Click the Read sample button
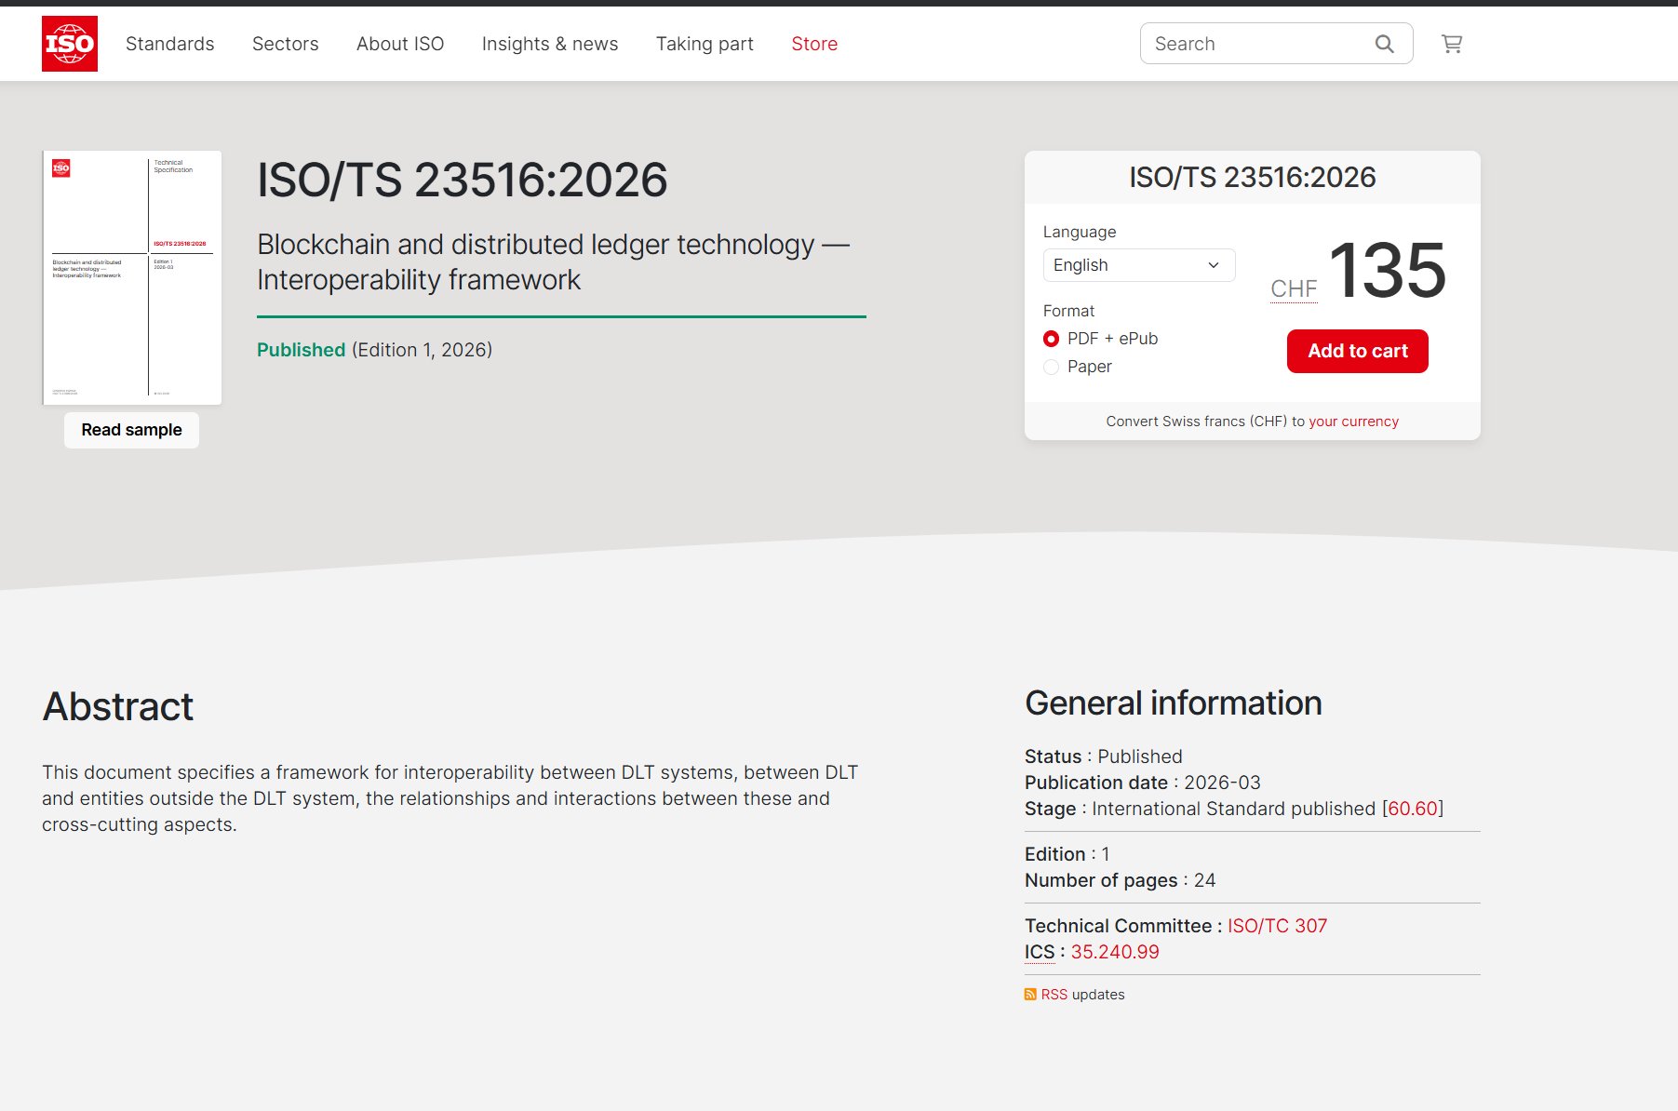The image size is (1678, 1111). point(131,430)
